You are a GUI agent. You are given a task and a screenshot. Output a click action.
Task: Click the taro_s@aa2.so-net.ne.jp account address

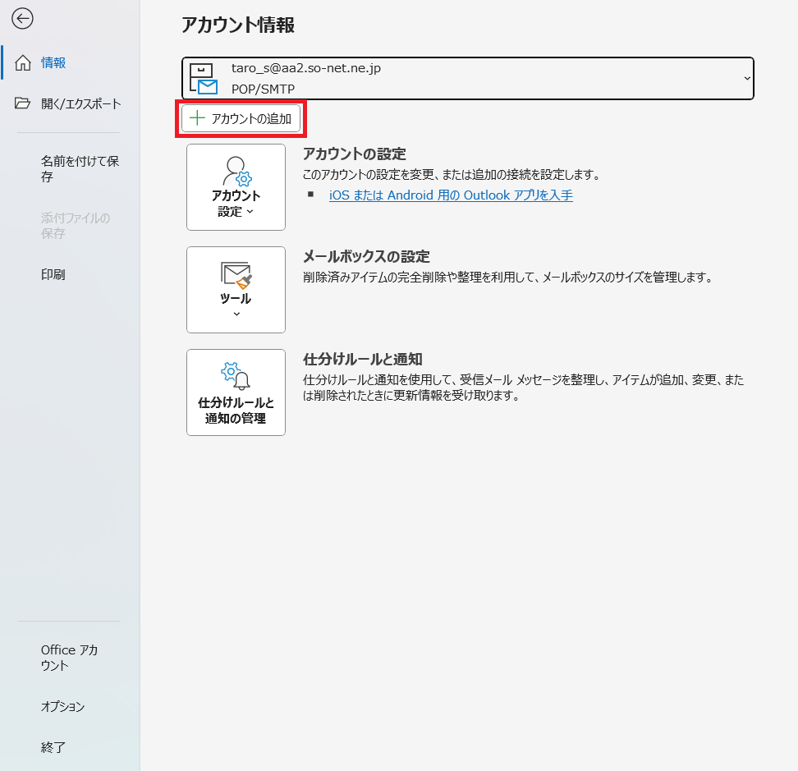pyautogui.click(x=305, y=68)
